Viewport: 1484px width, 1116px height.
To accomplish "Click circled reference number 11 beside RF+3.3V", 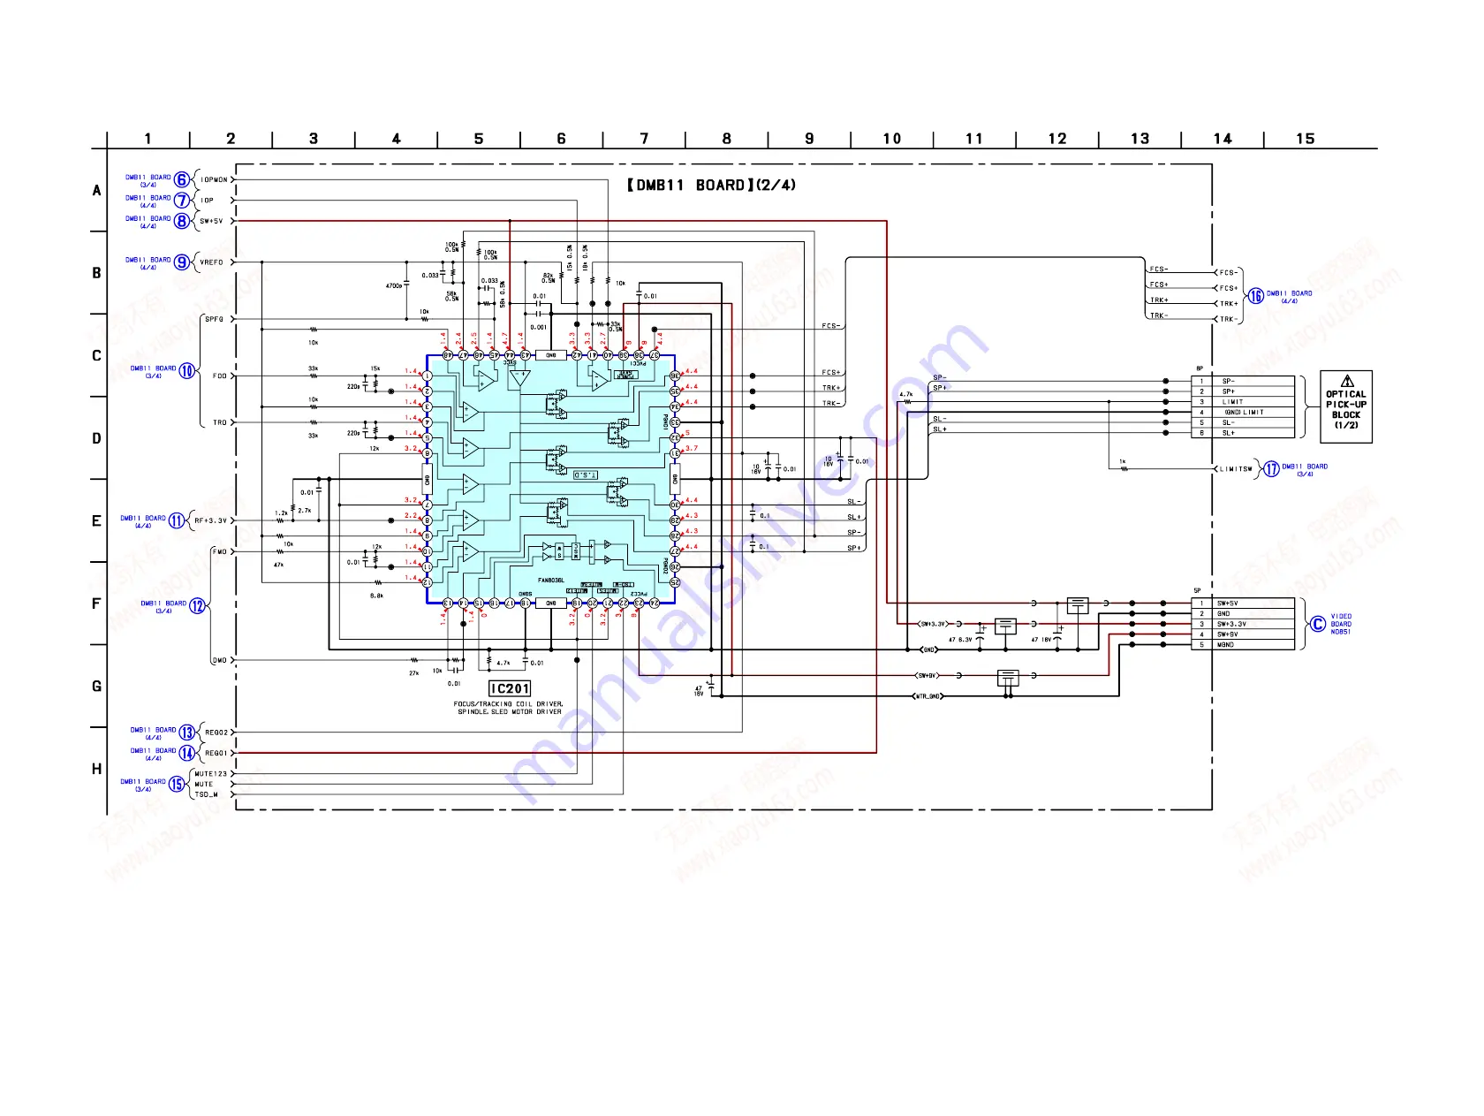I will [177, 520].
